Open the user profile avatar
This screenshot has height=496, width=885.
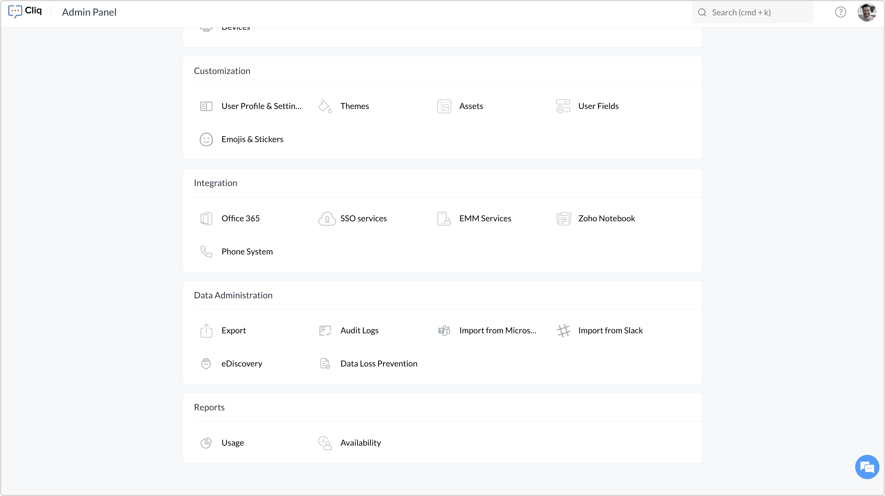tap(867, 12)
